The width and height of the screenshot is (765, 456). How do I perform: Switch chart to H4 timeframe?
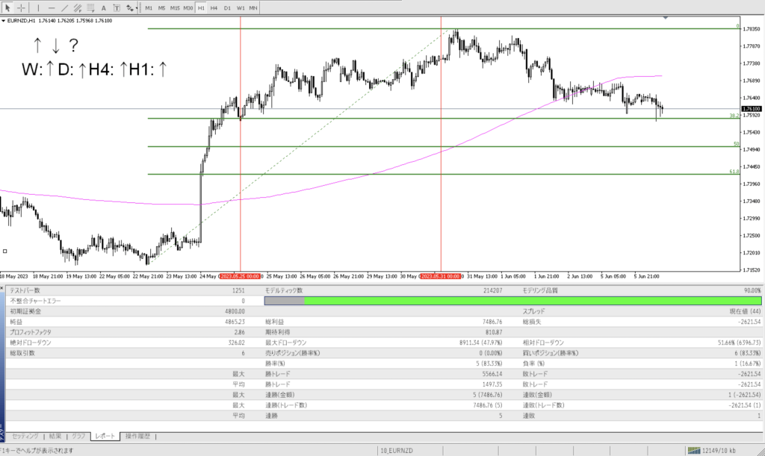click(214, 7)
